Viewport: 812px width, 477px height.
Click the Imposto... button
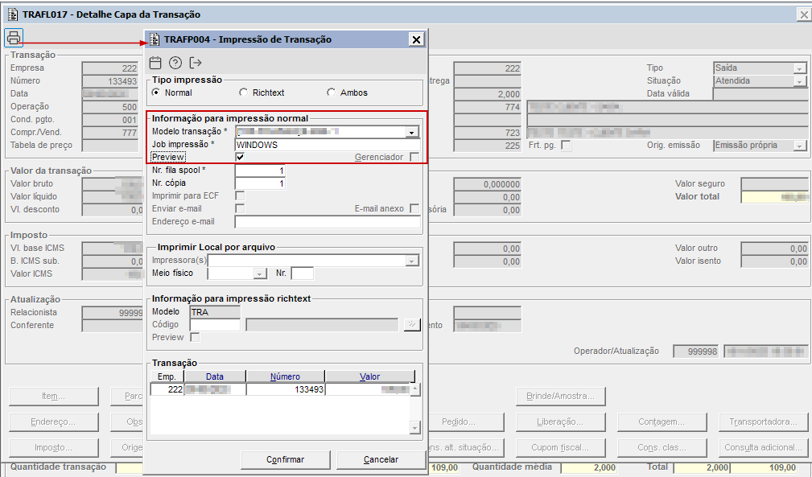54,447
